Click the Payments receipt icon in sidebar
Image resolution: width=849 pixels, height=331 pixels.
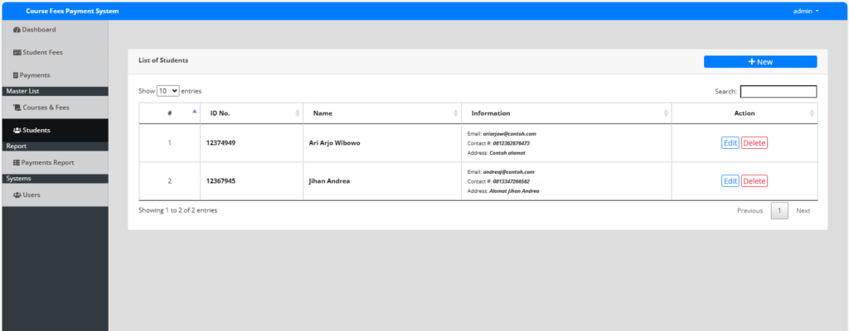click(x=16, y=75)
